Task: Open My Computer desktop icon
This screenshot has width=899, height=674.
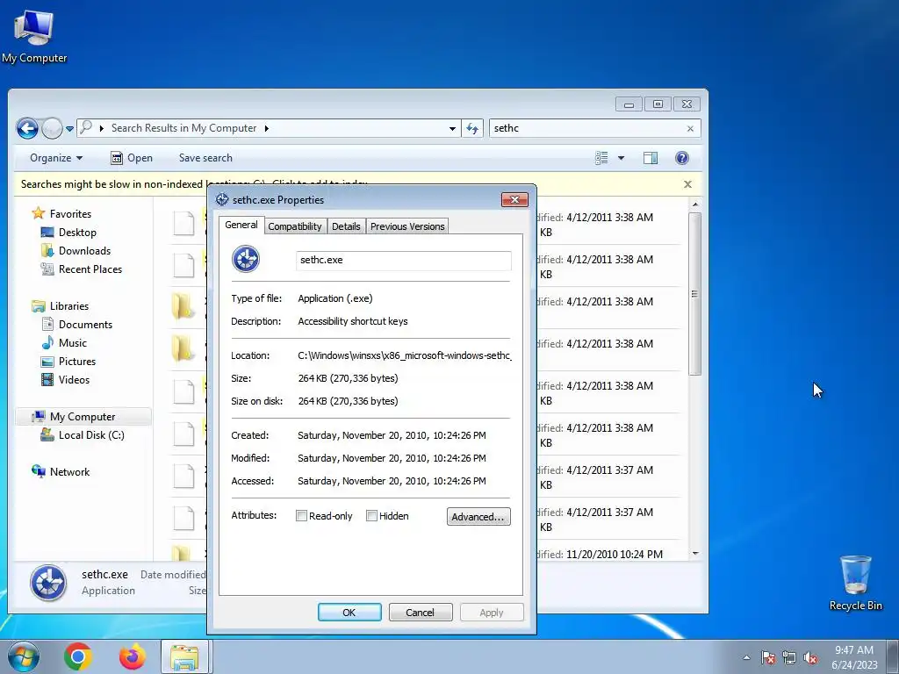Action: pos(34,36)
